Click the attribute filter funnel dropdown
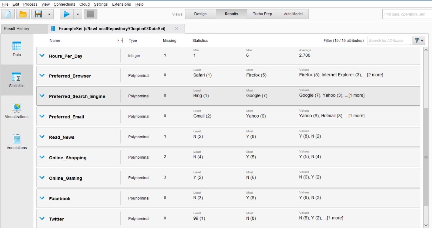 pos(419,41)
